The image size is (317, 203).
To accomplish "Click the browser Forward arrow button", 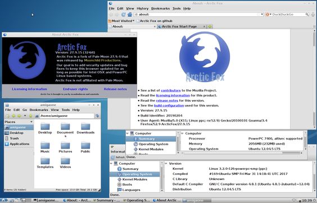I will [117, 15].
